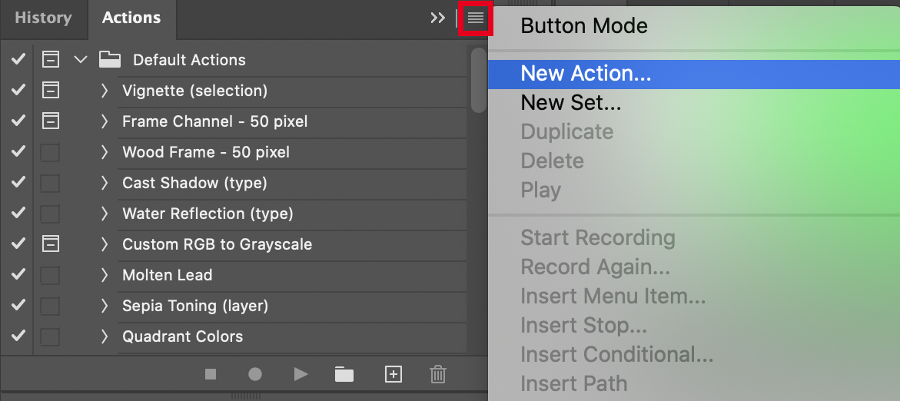Click the trash delete icon
This screenshot has height=401, width=900.
tap(438, 374)
